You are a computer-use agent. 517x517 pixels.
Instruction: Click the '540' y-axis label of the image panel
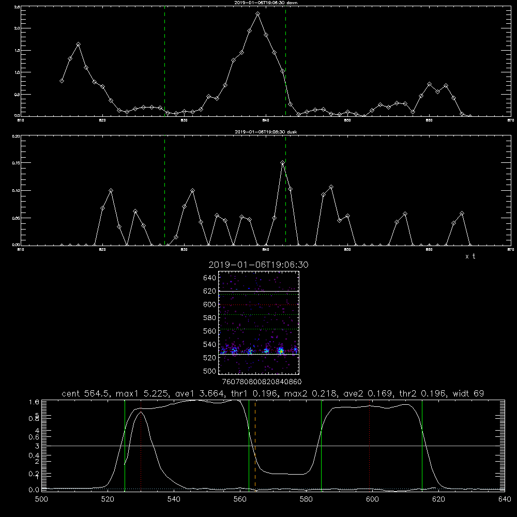coord(210,344)
